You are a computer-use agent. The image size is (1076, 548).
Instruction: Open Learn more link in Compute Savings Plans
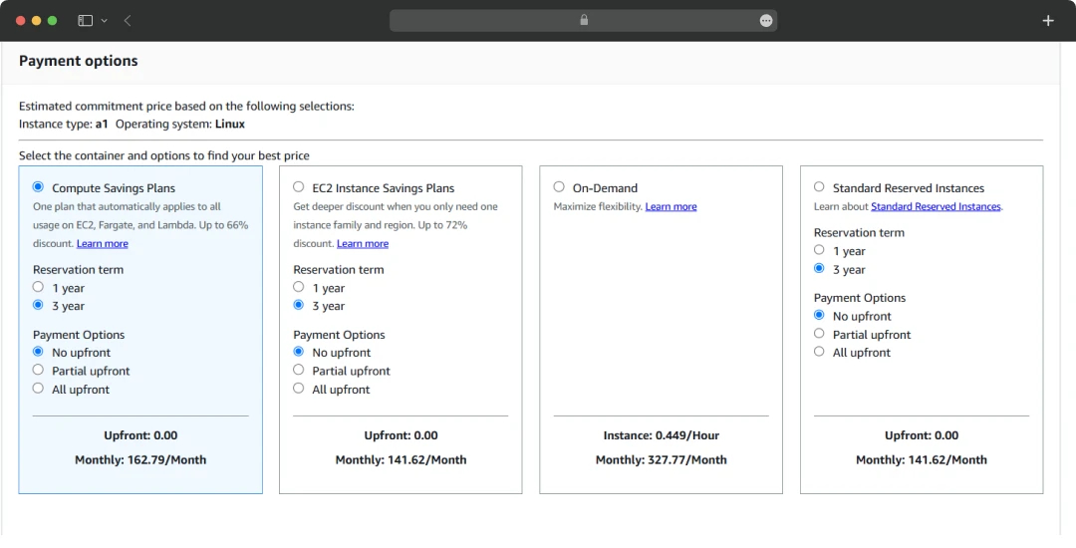(x=103, y=243)
